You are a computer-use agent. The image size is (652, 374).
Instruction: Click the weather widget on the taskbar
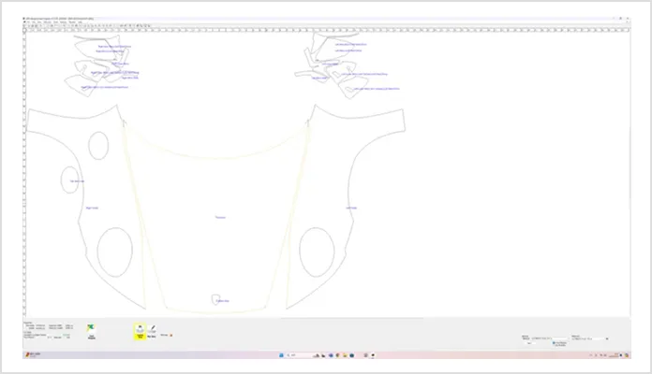click(30, 356)
